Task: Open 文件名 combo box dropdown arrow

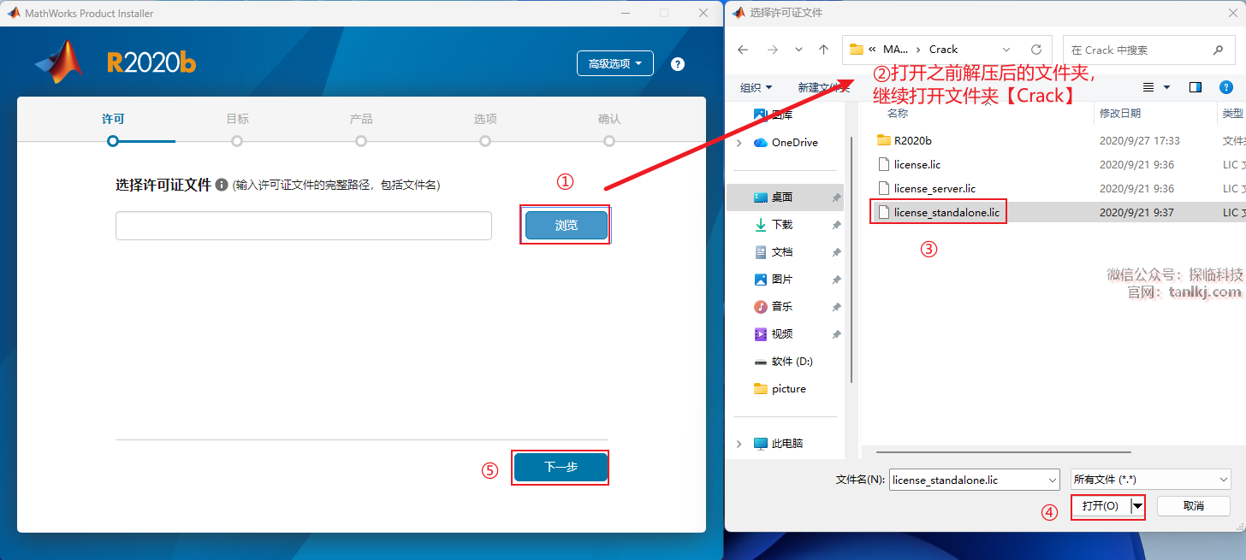Action: click(x=1051, y=480)
